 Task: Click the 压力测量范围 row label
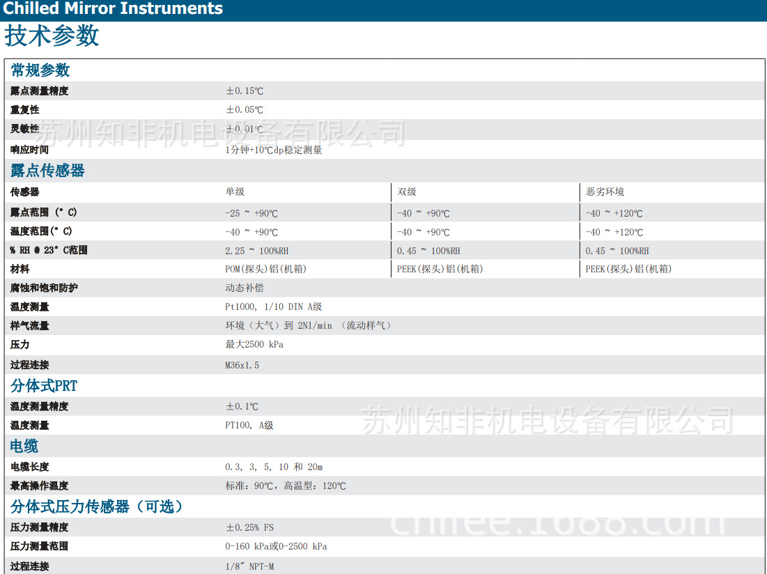[x=39, y=546]
